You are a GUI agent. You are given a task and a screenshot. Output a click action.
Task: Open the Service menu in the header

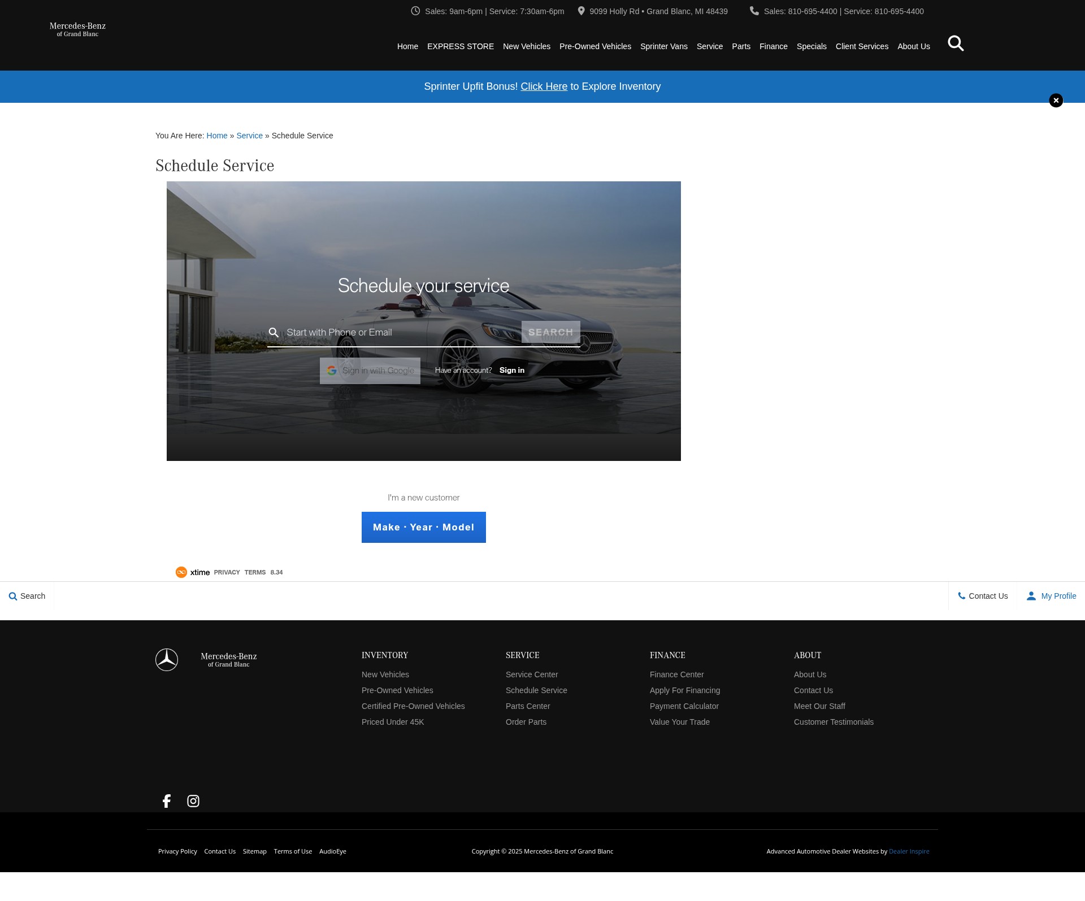tap(710, 46)
